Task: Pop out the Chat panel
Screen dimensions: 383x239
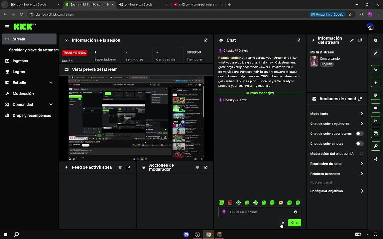Action: (298, 40)
